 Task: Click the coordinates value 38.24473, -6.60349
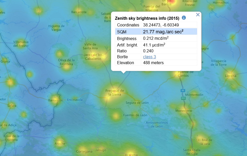pyautogui.click(x=161, y=25)
